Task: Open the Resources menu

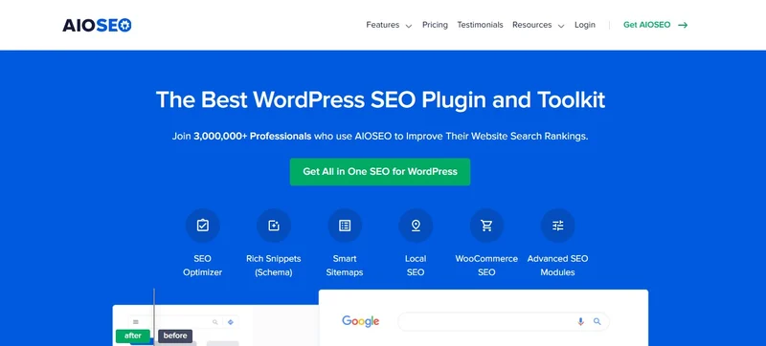Action: pyautogui.click(x=532, y=25)
